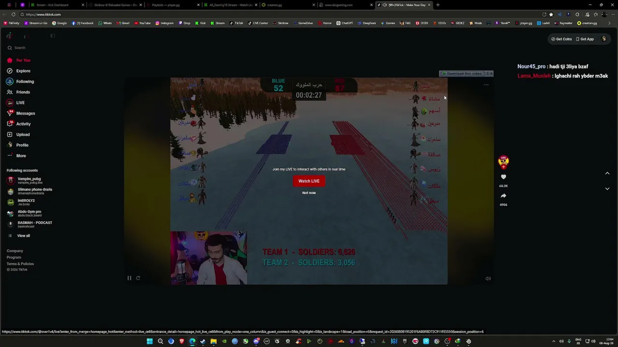This screenshot has height=347, width=618.
Task: Bookmark this page with the star icon
Action: coord(551,14)
